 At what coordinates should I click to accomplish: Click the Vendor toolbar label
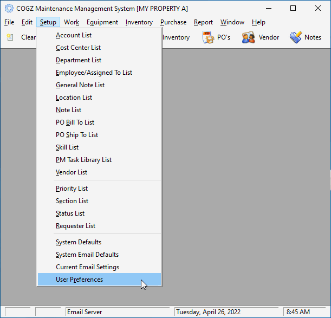click(x=269, y=37)
